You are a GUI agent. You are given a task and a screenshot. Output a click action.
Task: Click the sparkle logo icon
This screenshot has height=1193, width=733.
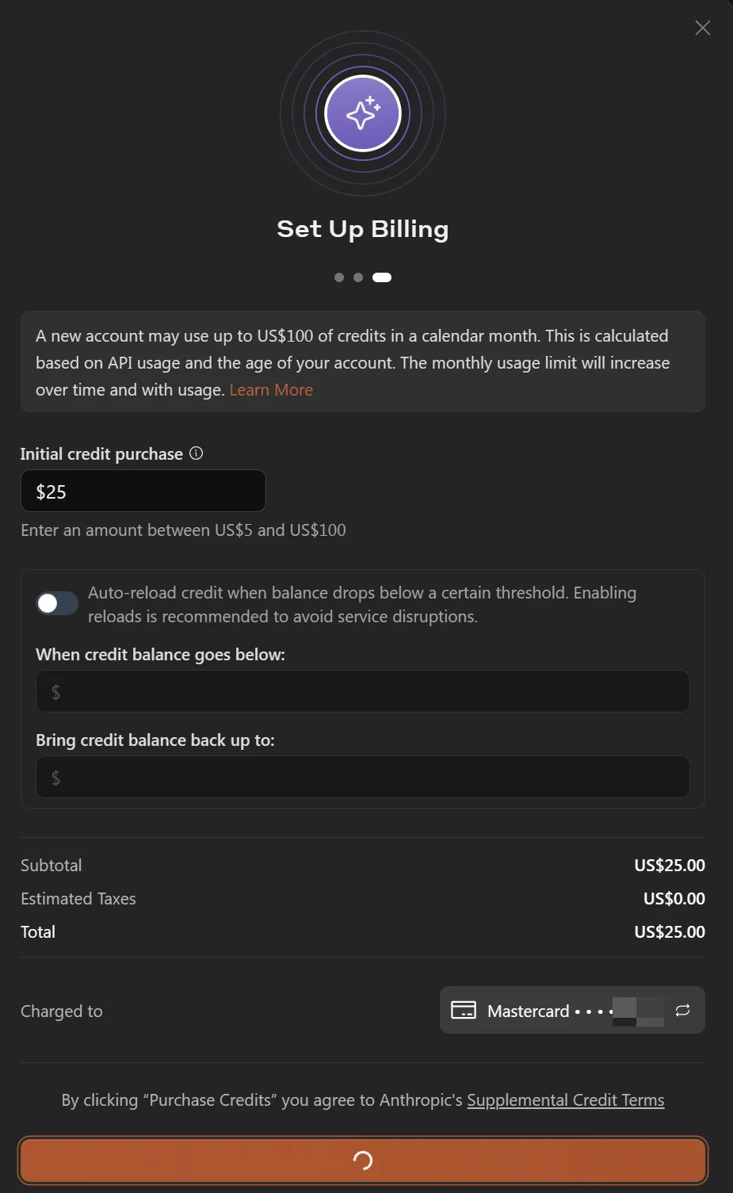pos(363,113)
